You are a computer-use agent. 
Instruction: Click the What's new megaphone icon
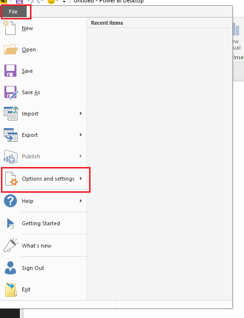coord(11,245)
